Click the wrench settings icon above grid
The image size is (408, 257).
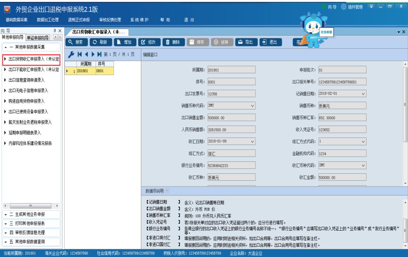pos(69,55)
